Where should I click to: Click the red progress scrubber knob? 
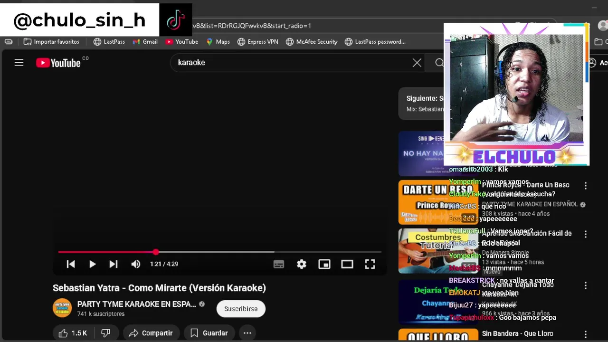pos(156,252)
